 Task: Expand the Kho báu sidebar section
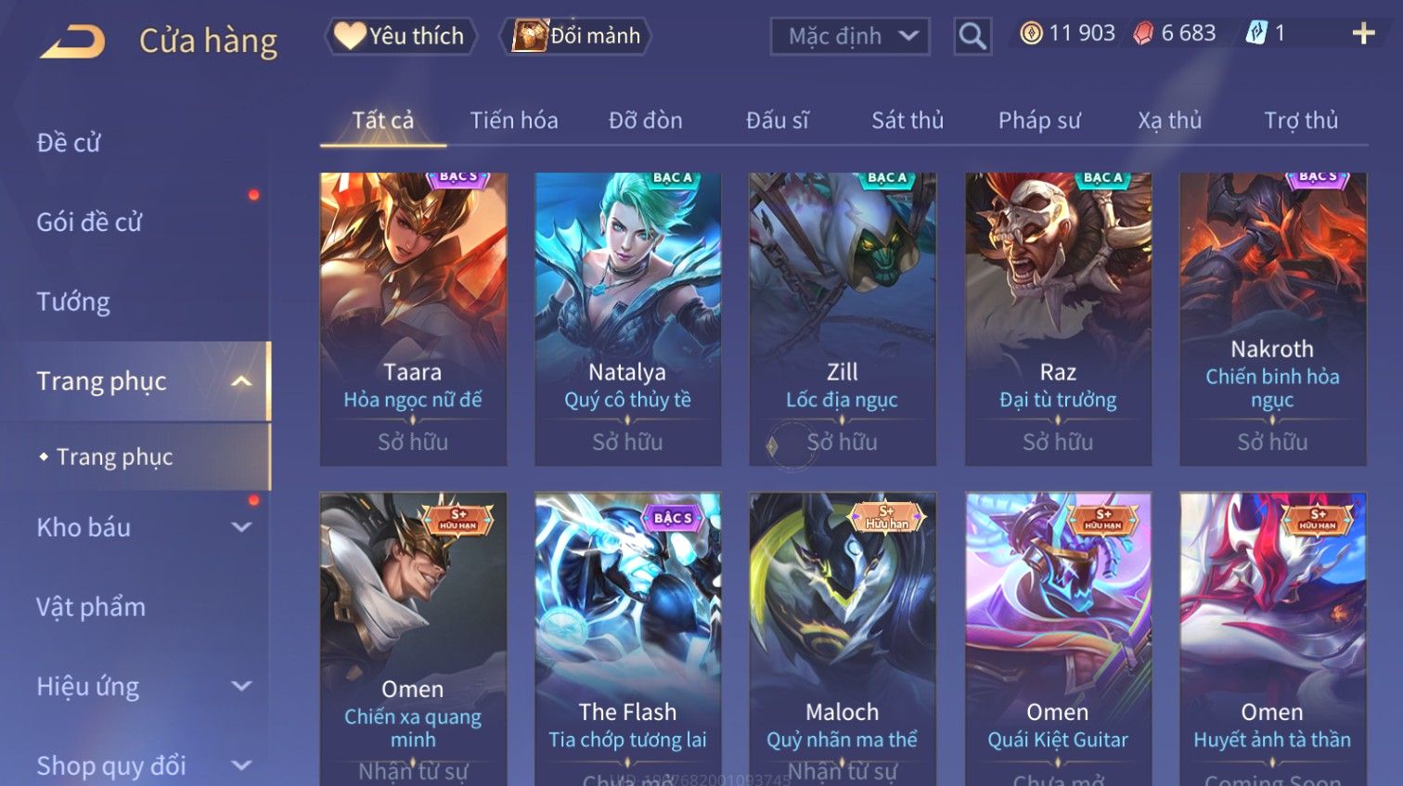click(x=241, y=527)
